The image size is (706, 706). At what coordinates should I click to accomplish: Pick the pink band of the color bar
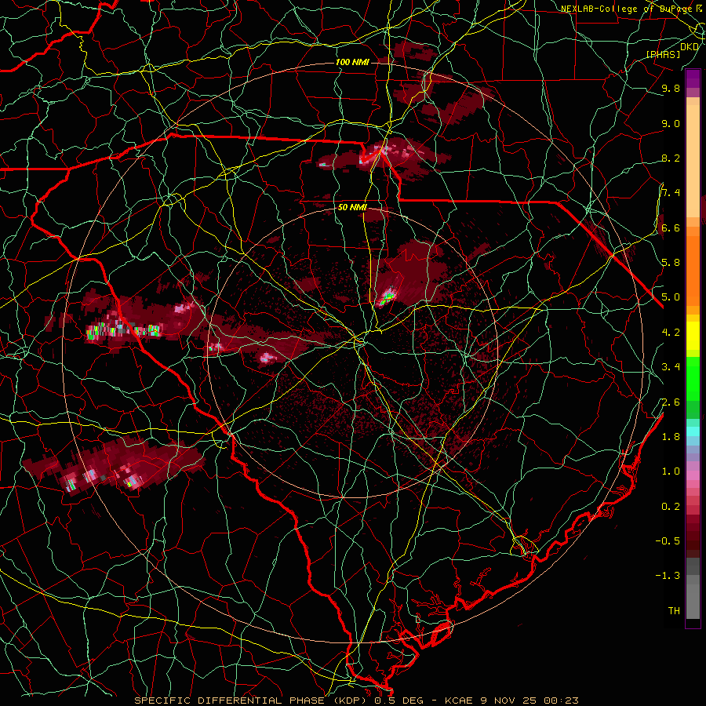pos(693,475)
